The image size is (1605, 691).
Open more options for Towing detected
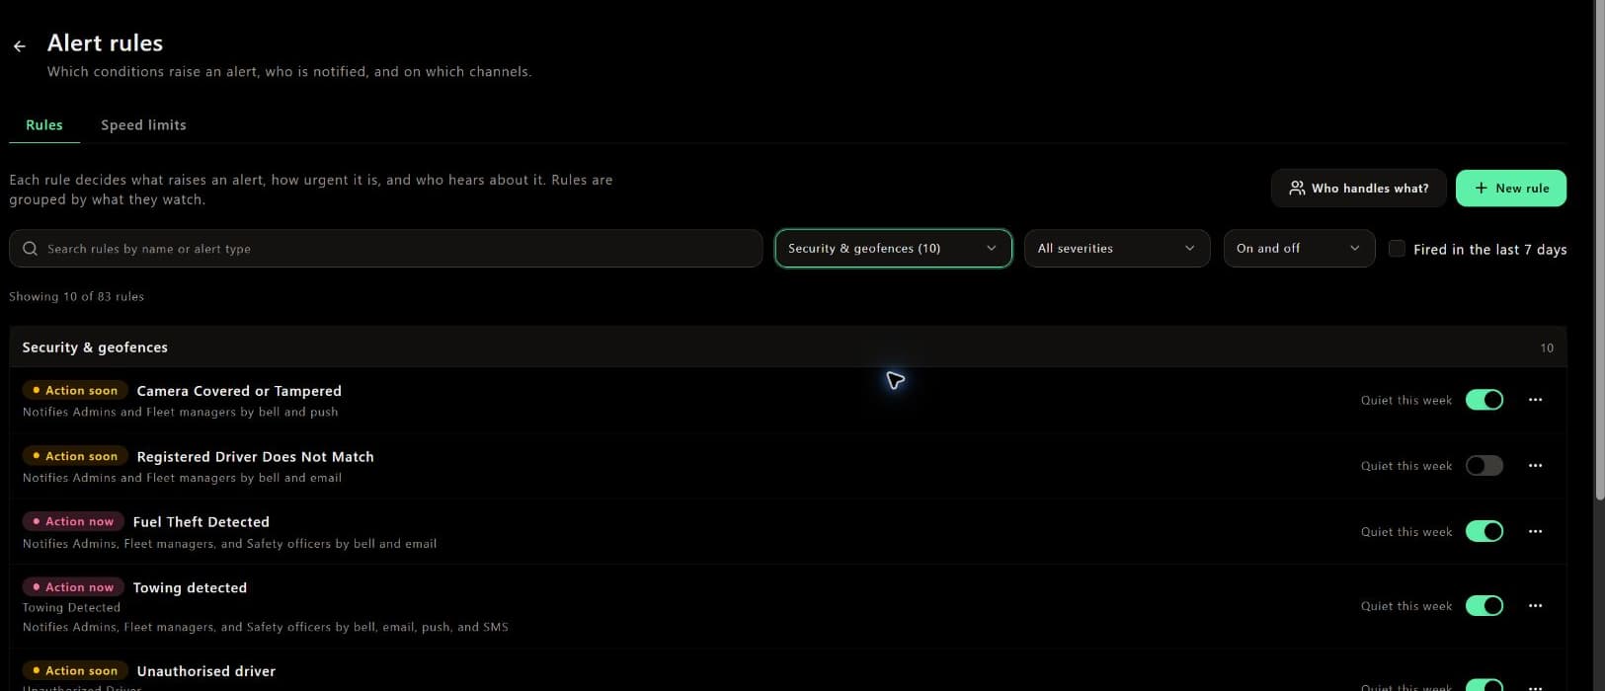(x=1535, y=605)
